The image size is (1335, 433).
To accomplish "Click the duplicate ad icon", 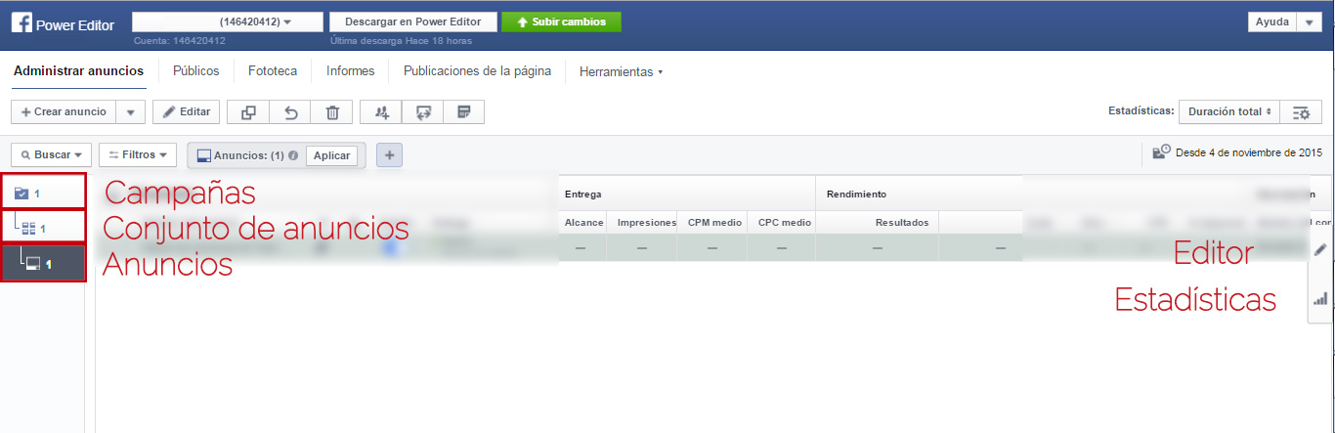I will click(248, 112).
